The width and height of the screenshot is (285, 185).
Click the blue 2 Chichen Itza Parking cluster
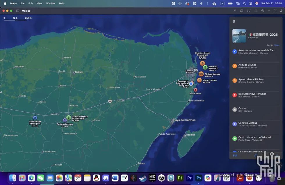(35, 118)
